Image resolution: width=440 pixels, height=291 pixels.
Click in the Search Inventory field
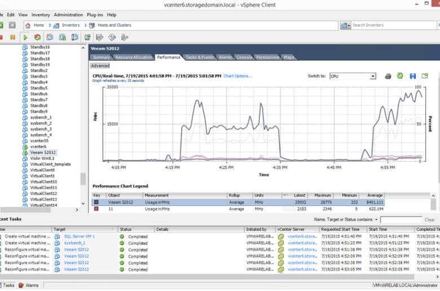(x=394, y=25)
